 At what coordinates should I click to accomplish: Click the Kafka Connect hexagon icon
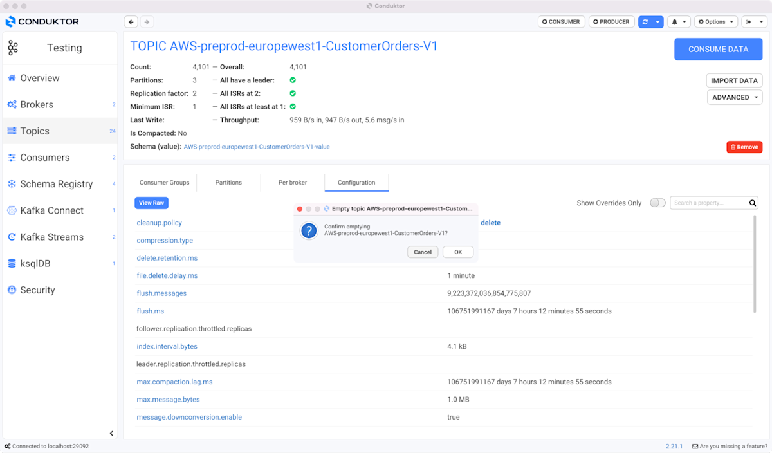(12, 210)
